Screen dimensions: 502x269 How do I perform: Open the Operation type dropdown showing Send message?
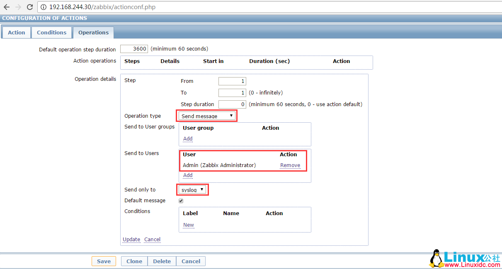[x=206, y=116]
